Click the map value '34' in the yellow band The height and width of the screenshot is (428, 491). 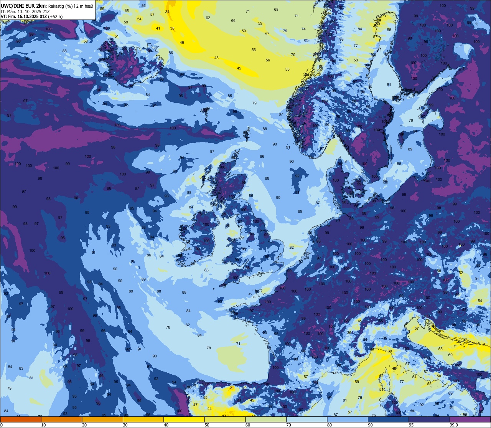click(x=167, y=12)
